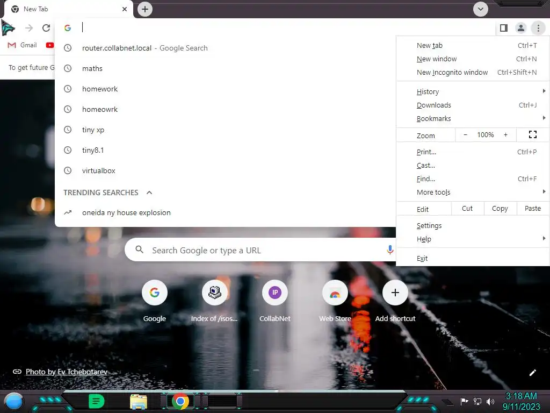Open the Index of /isos shortcut
550x413 pixels.
point(214,301)
